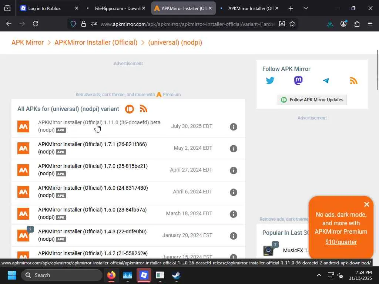Viewport: 379px width, 284px height.
Task: Open APK Mirror Telegram icon
Action: pos(326,81)
